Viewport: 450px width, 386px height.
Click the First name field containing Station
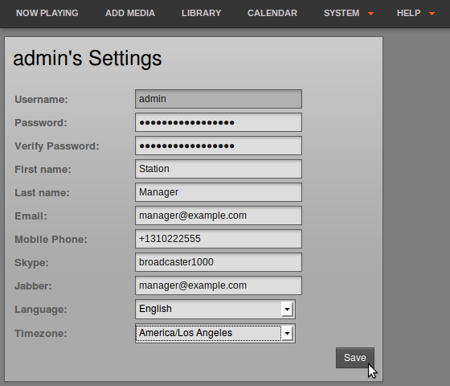pos(219,169)
